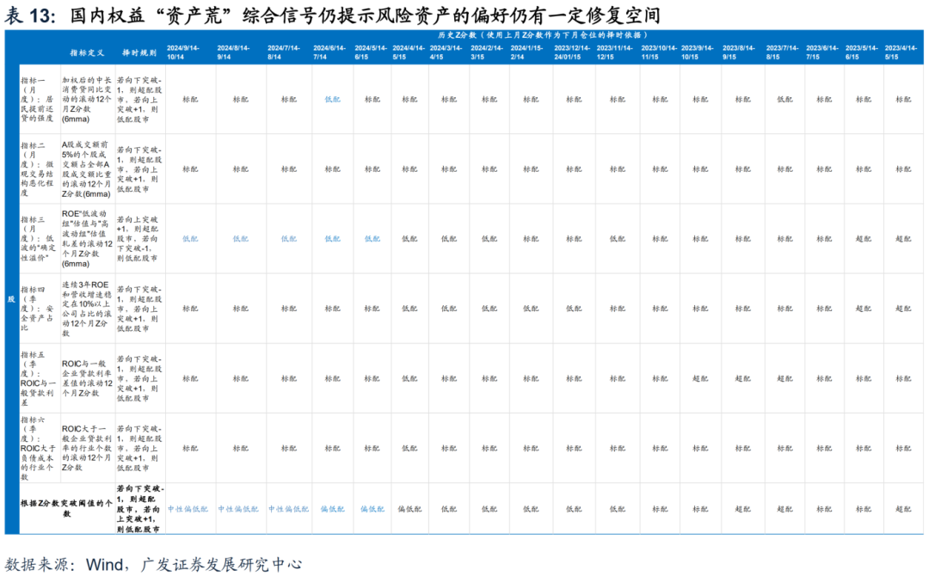
Task: Click 标配 in summary row, 2023/10/14-11/15 column
Action: (x=660, y=509)
